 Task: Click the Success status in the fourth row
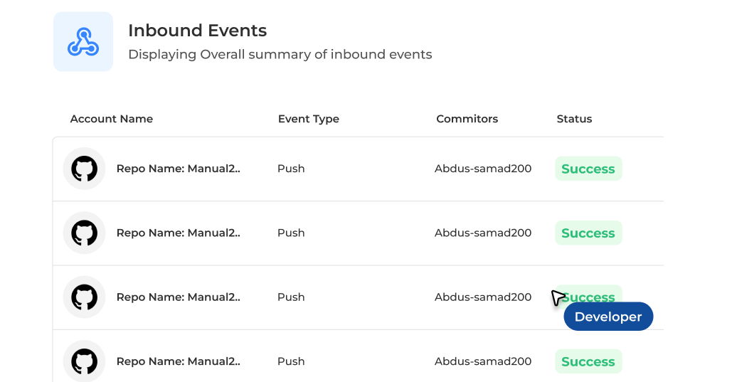coord(588,361)
